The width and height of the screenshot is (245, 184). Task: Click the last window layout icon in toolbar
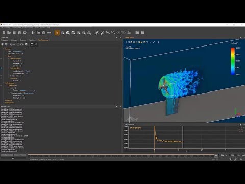pyautogui.click(x=142, y=33)
